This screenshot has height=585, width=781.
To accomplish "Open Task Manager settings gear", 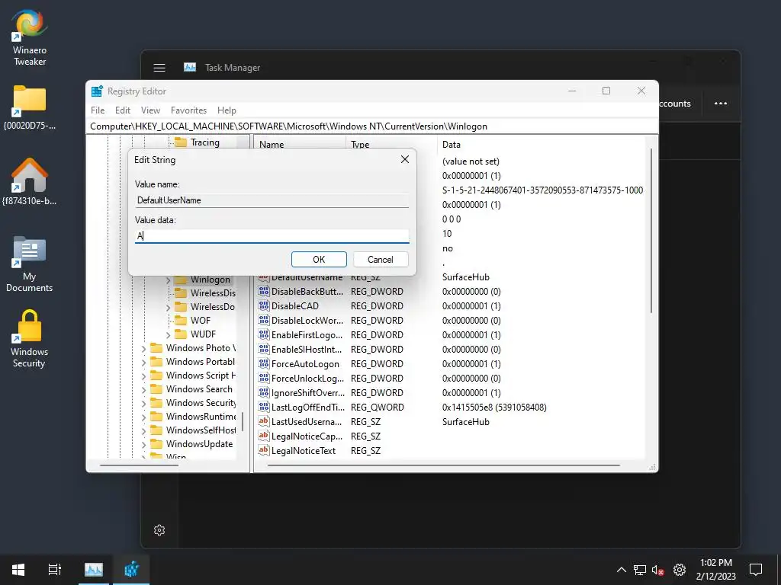I will (159, 530).
